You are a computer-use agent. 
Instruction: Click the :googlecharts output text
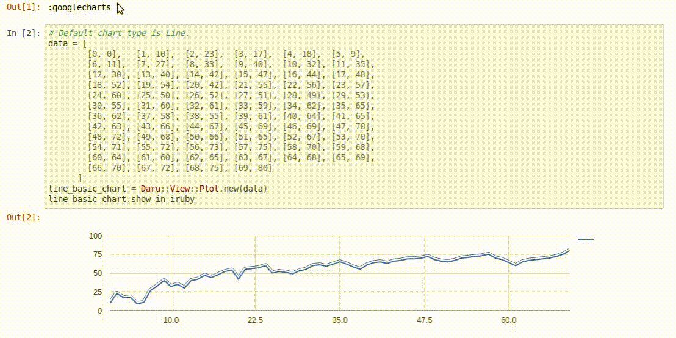point(80,8)
